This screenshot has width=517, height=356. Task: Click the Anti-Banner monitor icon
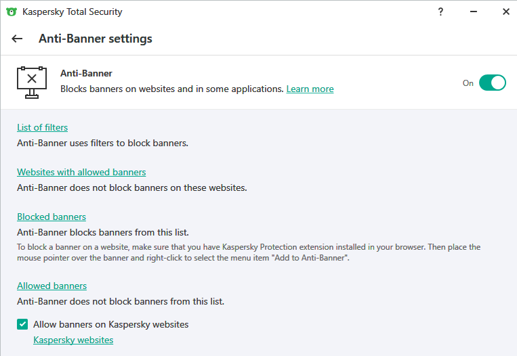pos(31,83)
